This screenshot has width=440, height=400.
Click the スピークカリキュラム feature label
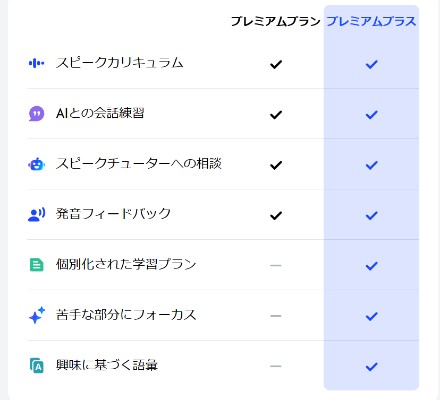point(120,63)
